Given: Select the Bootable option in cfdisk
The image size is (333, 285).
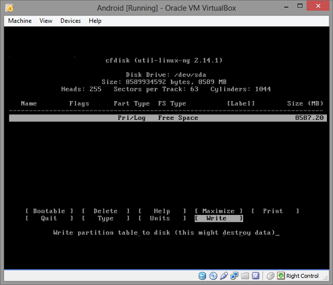Looking at the screenshot, I should coord(49,211).
